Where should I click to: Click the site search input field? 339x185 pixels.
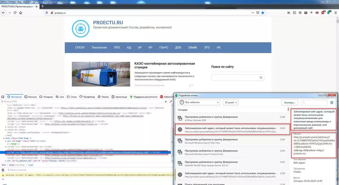coord(235,78)
